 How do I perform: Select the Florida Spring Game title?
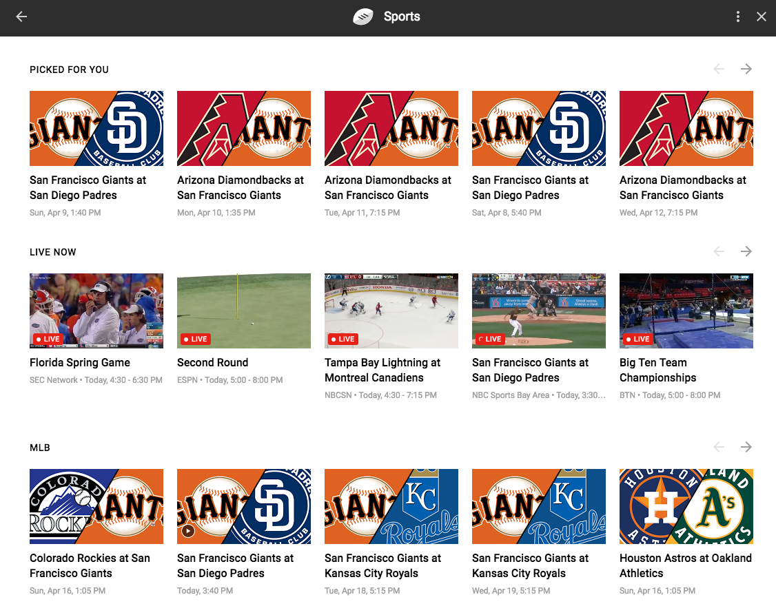80,363
